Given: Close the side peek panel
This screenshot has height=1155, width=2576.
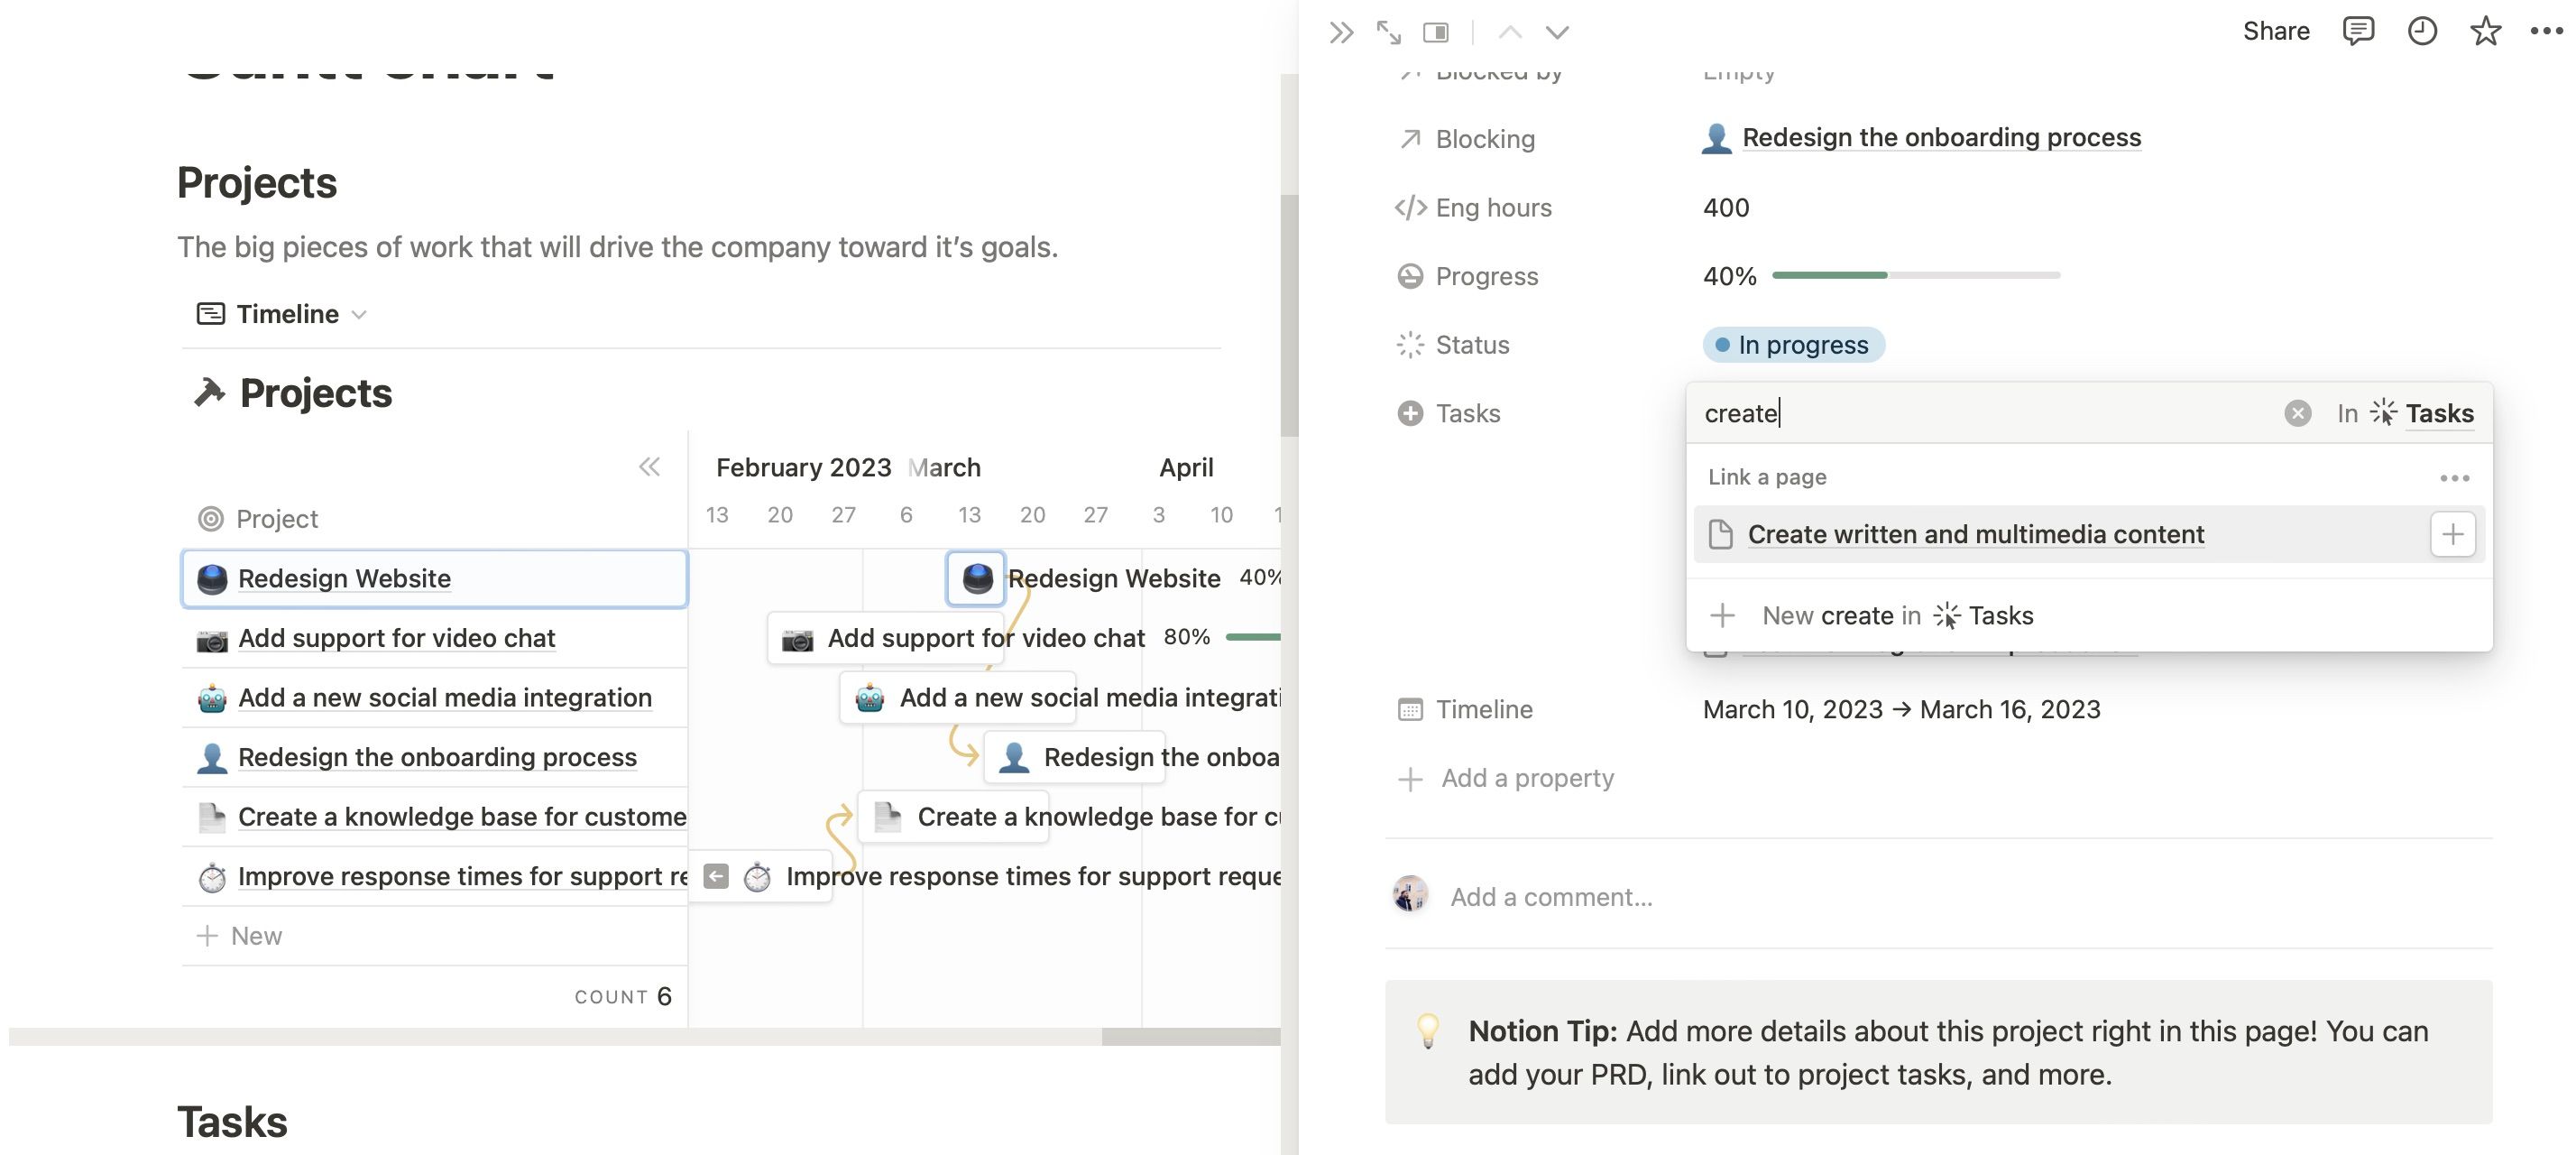Looking at the screenshot, I should (x=1341, y=32).
